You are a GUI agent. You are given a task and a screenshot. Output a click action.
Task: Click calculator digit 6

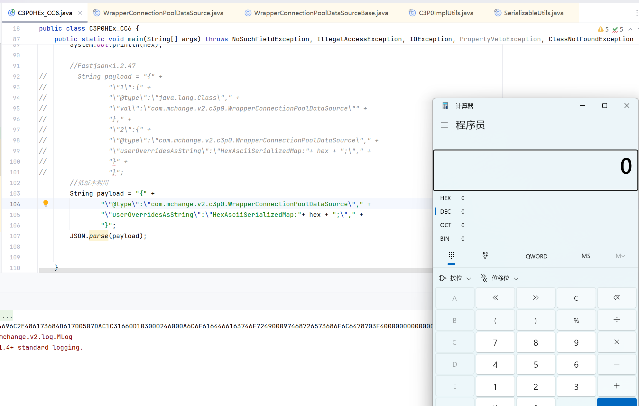(576, 364)
